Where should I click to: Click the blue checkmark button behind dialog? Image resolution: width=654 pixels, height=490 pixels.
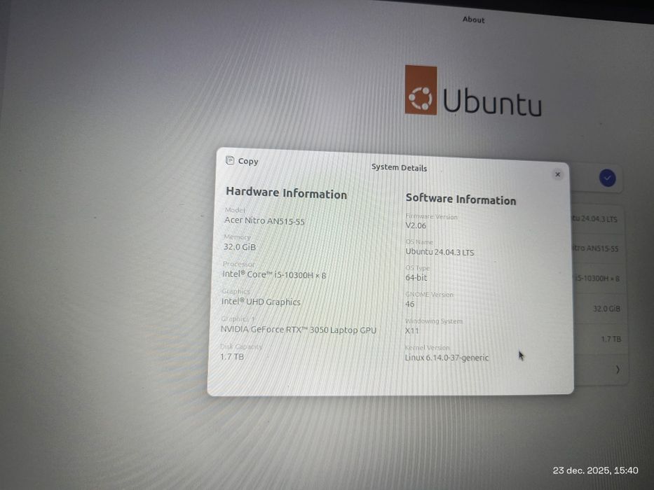coord(607,178)
